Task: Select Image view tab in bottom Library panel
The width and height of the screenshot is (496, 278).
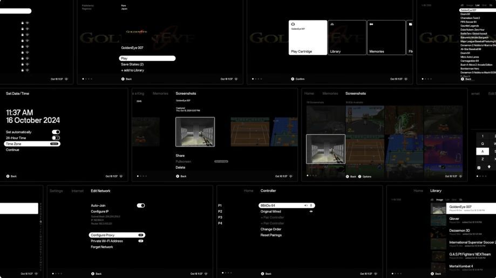Action: coord(440,200)
